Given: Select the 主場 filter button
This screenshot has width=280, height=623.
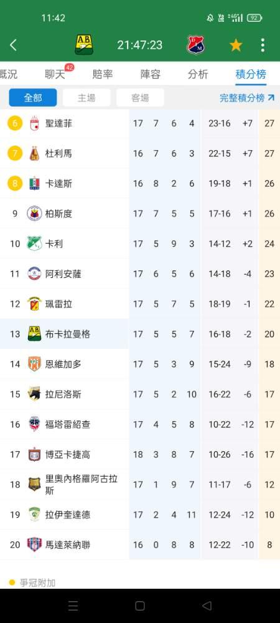Looking at the screenshot, I should (86, 98).
